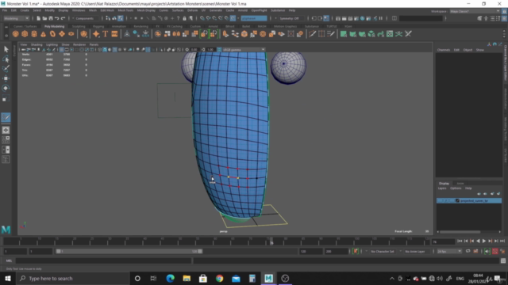Viewport: 508px width, 285px height.
Task: Click the SVG shelf icon
Action: pyautogui.click(x=114, y=34)
